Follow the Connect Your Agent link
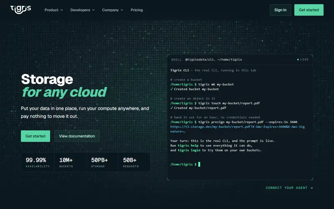The width and height of the screenshot is (334, 209). pos(289,188)
